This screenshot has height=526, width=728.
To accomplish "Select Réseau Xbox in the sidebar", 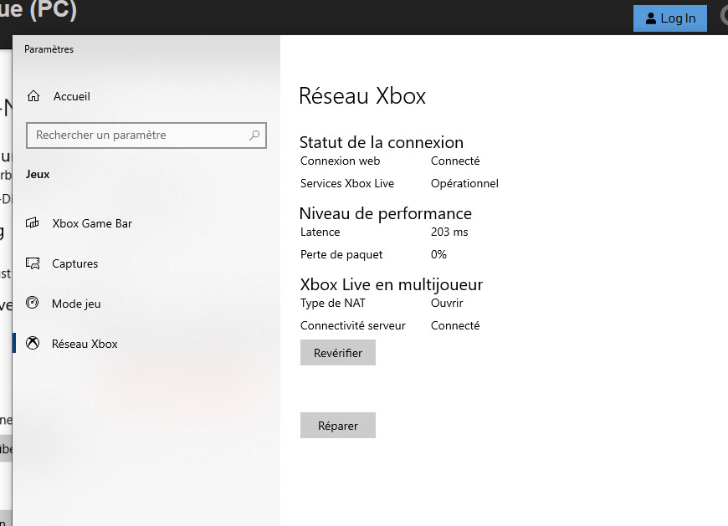I will 85,344.
